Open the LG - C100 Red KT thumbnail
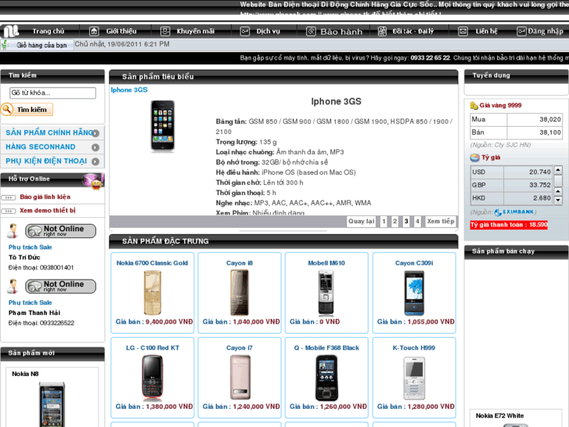 153,378
